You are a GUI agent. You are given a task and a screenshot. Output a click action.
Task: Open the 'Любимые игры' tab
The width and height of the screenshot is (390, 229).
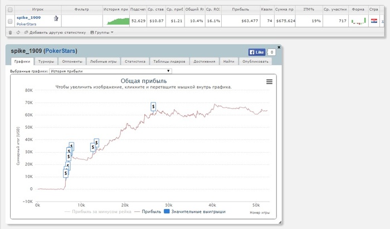[103, 61]
